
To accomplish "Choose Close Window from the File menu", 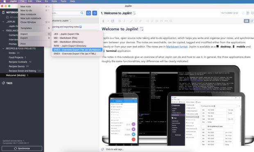I will pyautogui.click(x=35, y=22).
